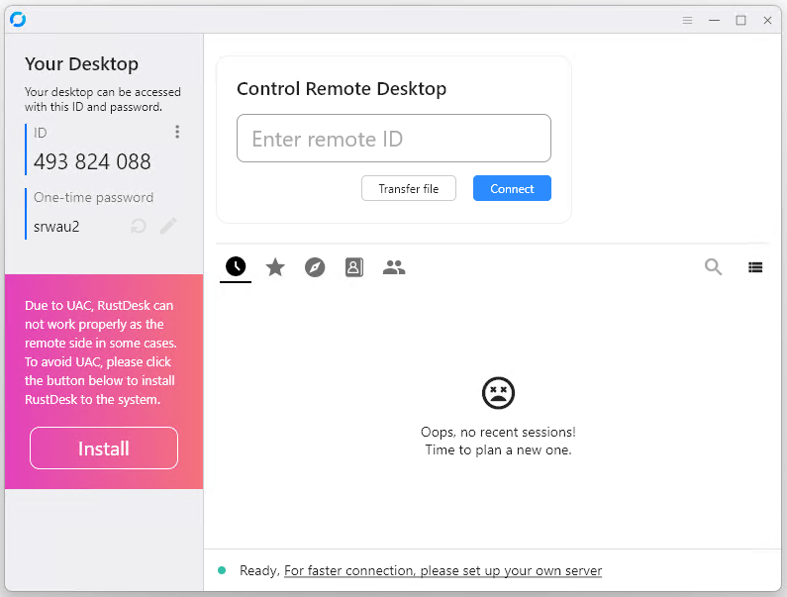Click the UAC warning message text
The height and width of the screenshot is (597, 787).
pos(100,352)
